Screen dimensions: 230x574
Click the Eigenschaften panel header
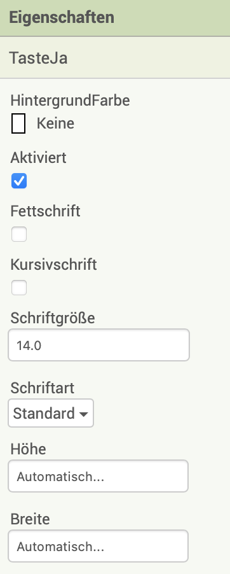(x=115, y=18)
